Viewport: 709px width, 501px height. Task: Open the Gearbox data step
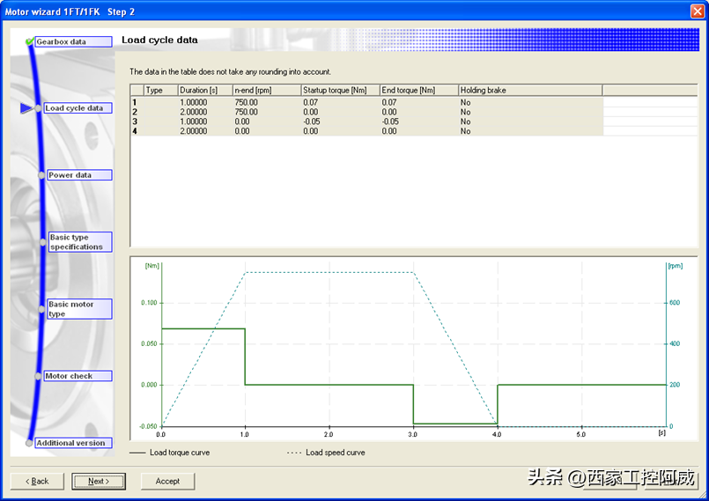[73, 41]
